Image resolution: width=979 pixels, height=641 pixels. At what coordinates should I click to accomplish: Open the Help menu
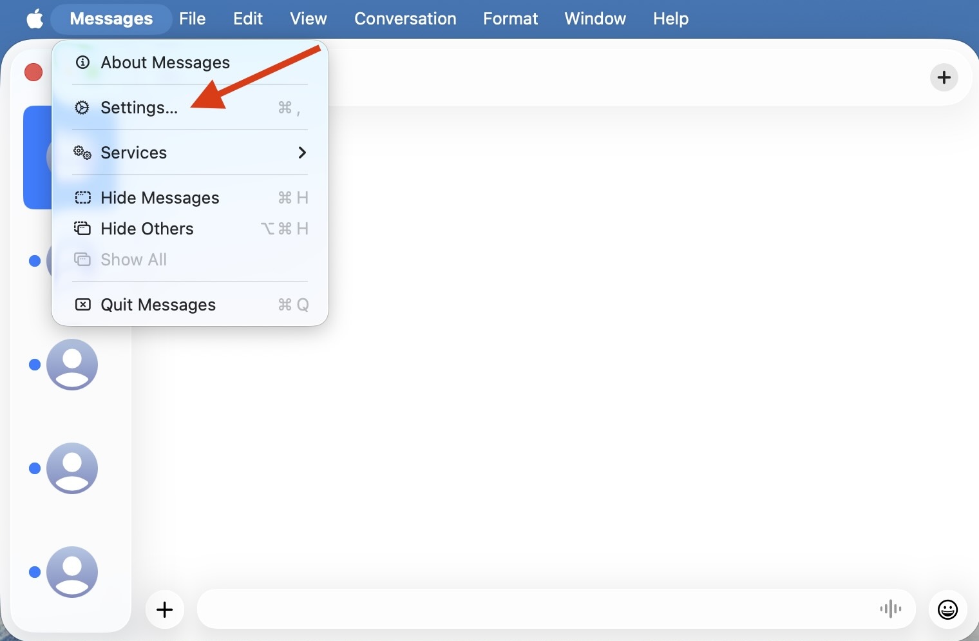pyautogui.click(x=670, y=19)
